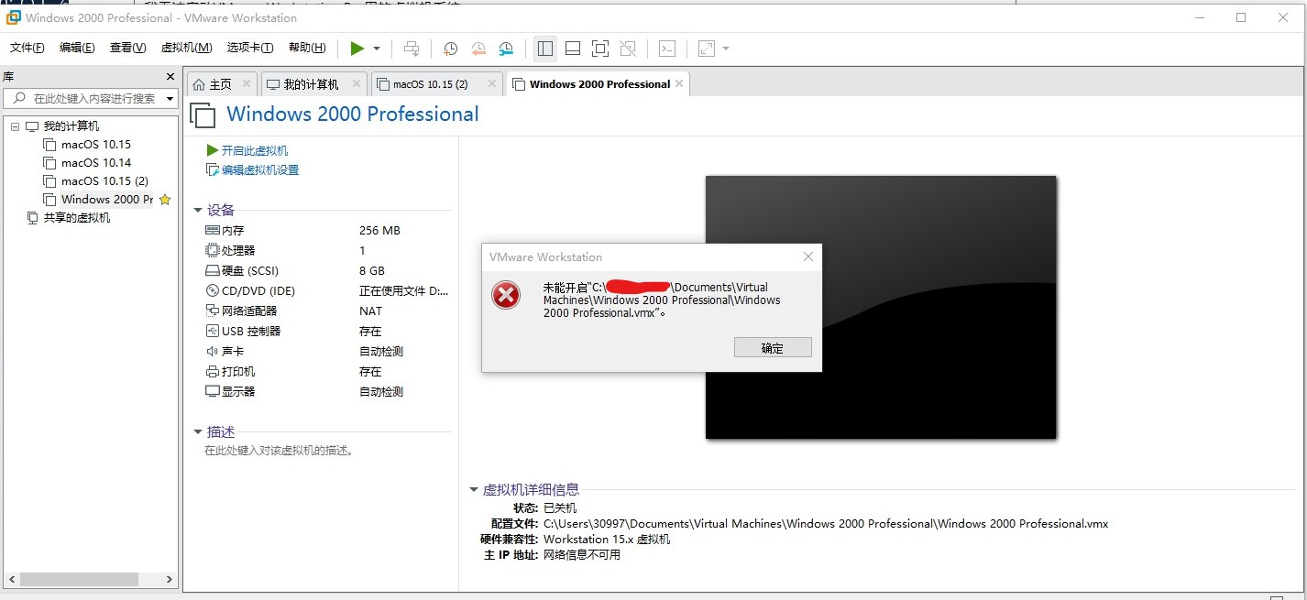The image size is (1307, 600).
Task: Click the 网络适配器 device icon
Action: 213,311
